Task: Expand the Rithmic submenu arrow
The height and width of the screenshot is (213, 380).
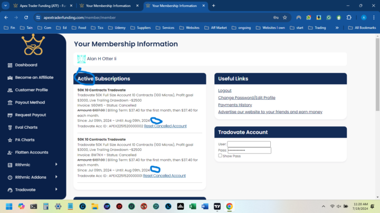Action: [56, 165]
